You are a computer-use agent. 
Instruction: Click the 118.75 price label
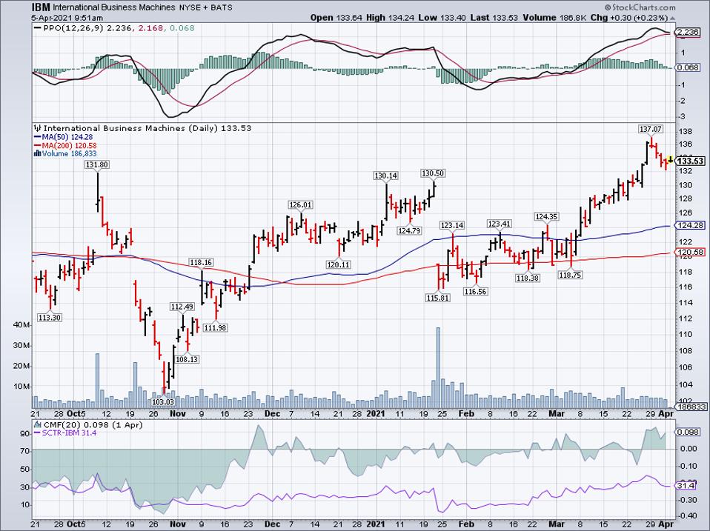coord(570,275)
